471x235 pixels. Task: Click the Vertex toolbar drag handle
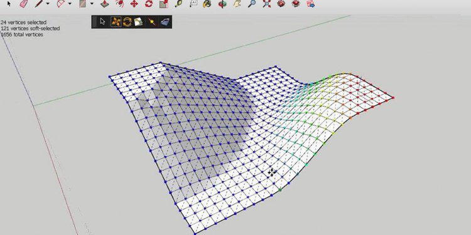tap(95, 22)
